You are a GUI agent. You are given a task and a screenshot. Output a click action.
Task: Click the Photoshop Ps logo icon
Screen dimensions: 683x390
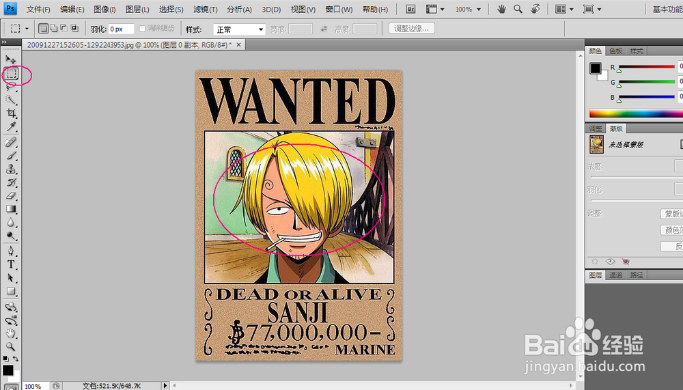pos(10,8)
